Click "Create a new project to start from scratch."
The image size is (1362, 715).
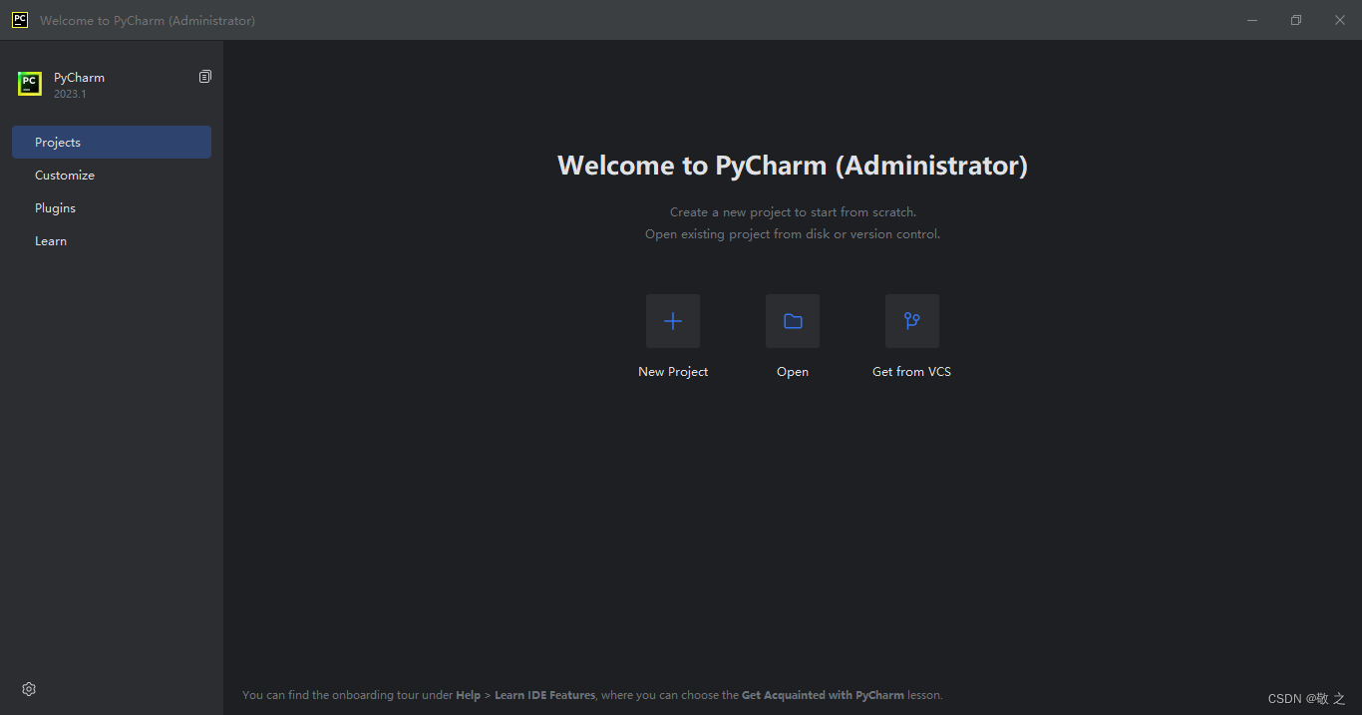coord(793,211)
